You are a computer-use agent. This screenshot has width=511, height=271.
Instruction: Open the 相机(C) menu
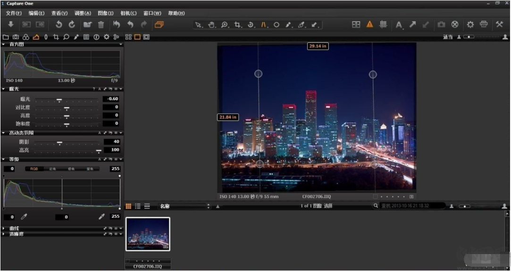(x=128, y=13)
